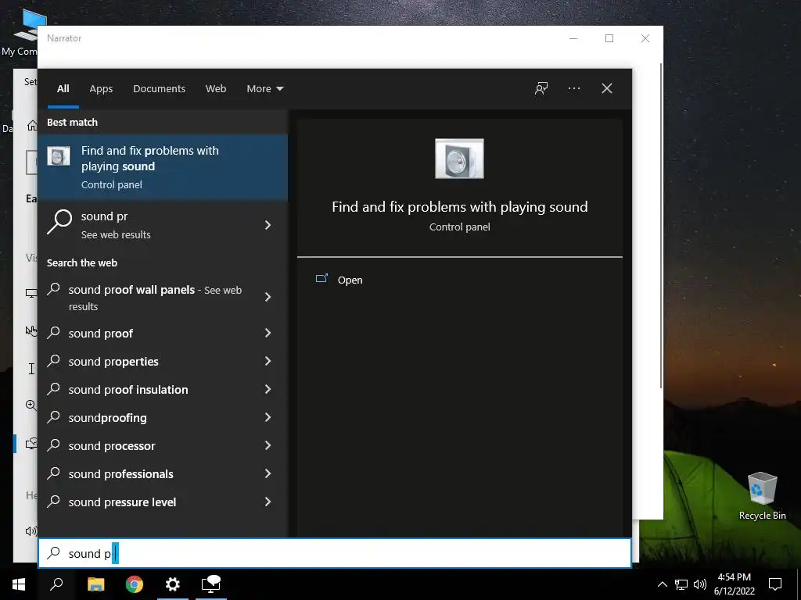Close the Windows search panel
The width and height of the screenshot is (801, 600).
pyautogui.click(x=607, y=88)
